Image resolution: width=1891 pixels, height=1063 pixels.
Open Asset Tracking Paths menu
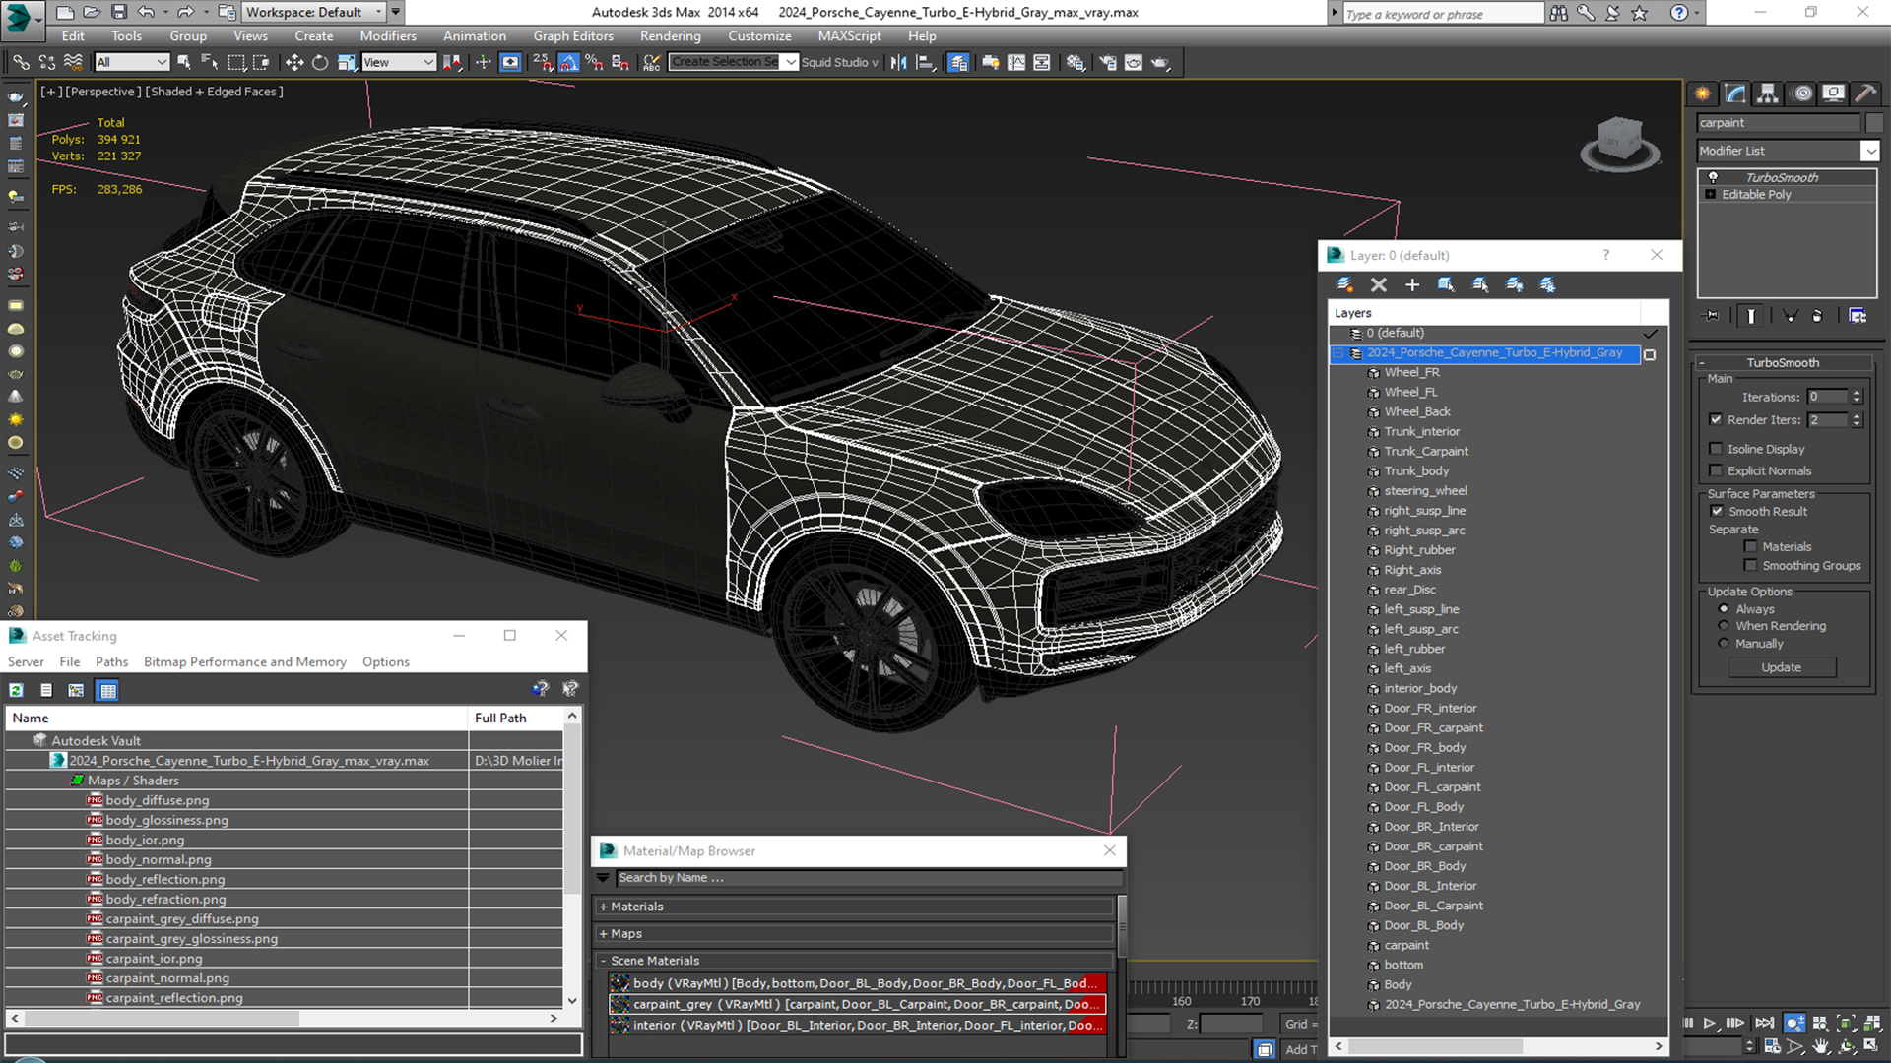click(111, 661)
